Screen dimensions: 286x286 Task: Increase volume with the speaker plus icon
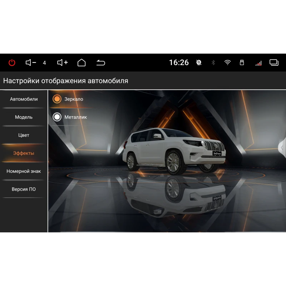(x=62, y=63)
